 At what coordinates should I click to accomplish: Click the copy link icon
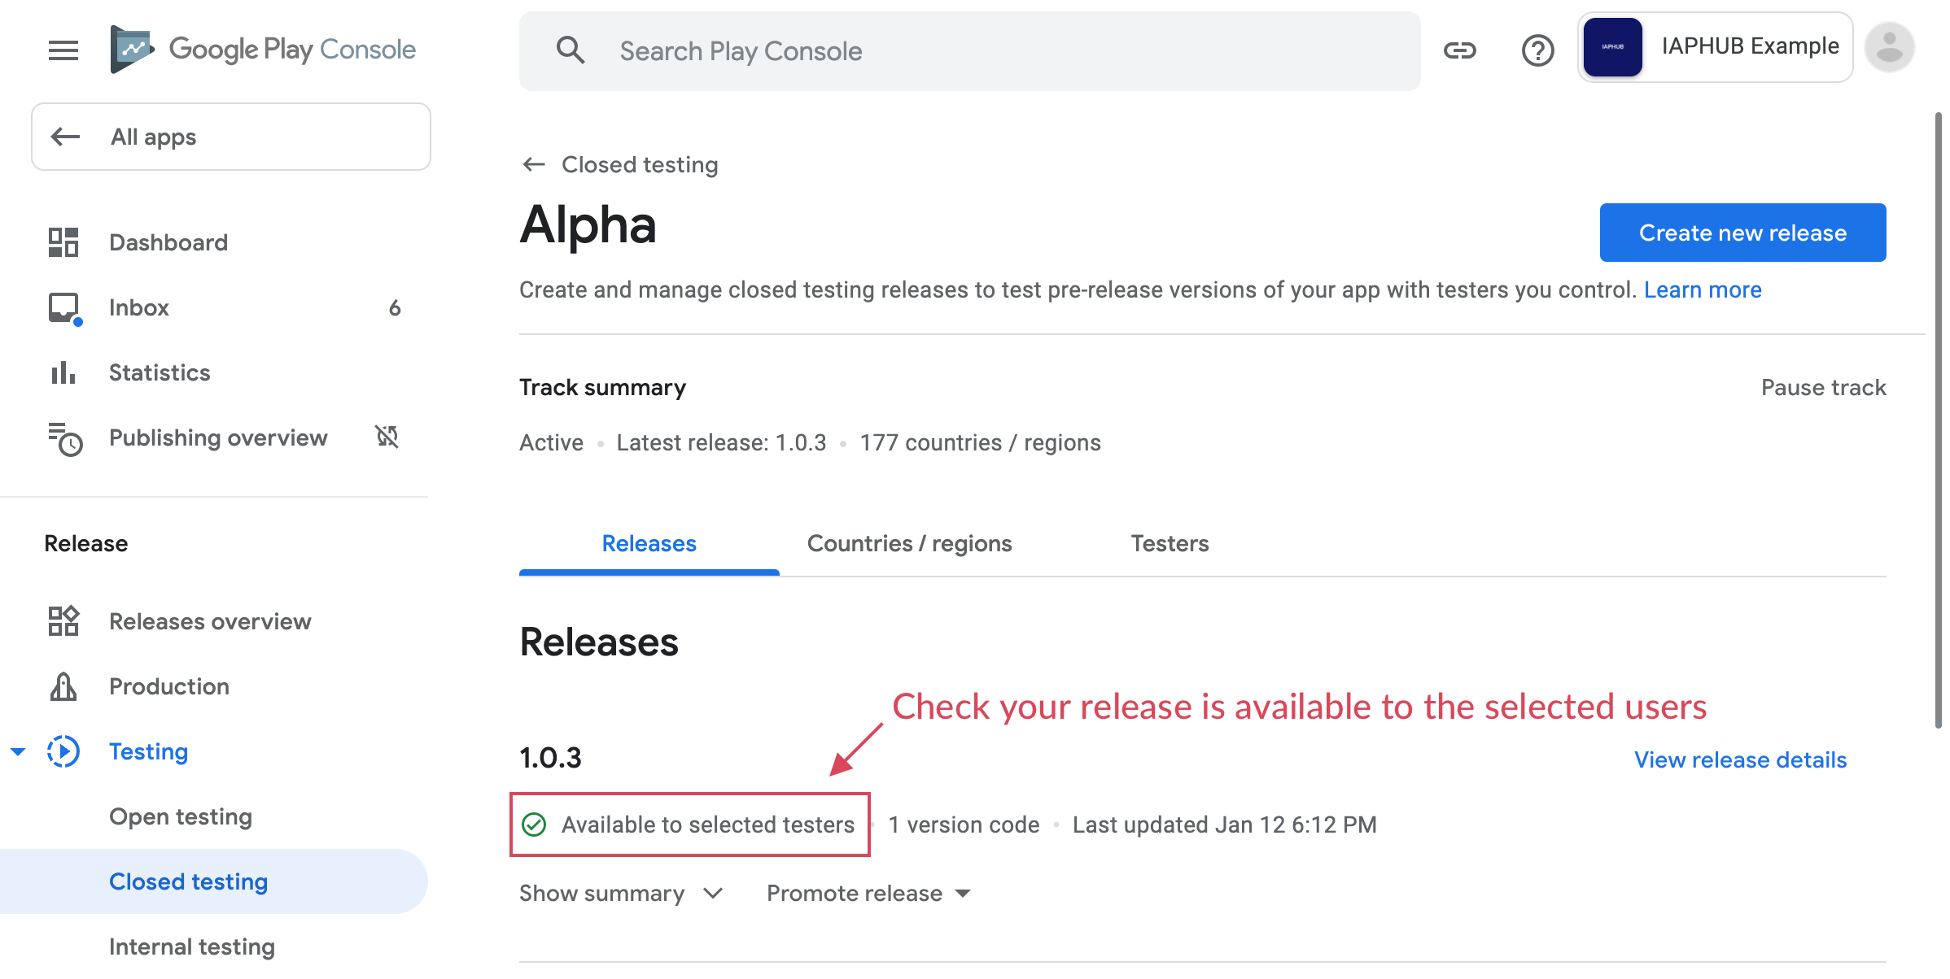point(1459,50)
